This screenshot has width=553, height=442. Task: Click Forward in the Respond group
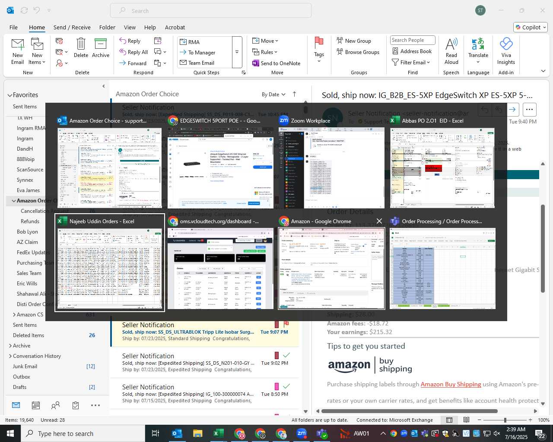133,63
